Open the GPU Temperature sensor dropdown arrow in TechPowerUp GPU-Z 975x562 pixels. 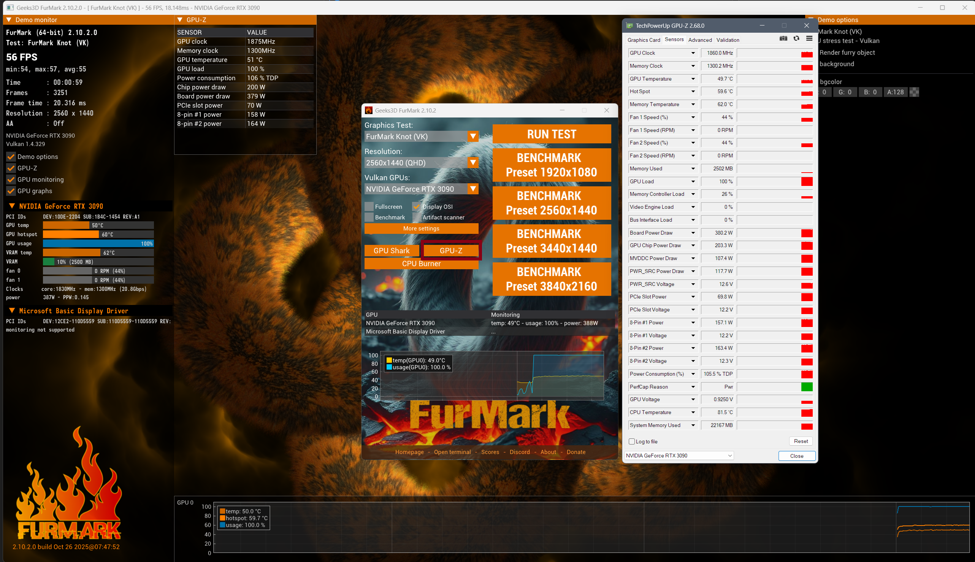[x=693, y=79]
